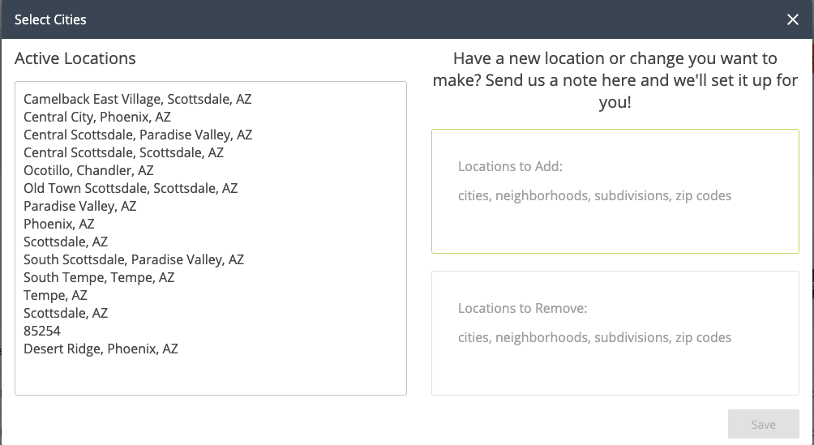Focus the Locations to Remove text box
This screenshot has height=445, width=814.
pyautogui.click(x=615, y=332)
